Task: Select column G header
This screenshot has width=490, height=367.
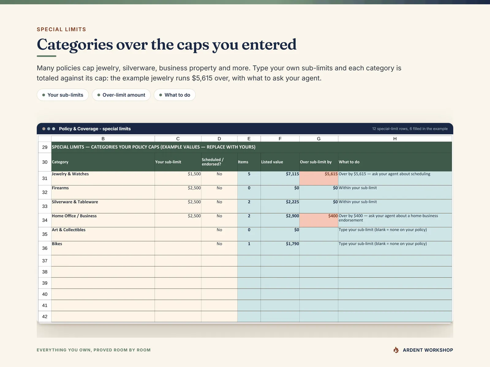Action: (x=319, y=139)
